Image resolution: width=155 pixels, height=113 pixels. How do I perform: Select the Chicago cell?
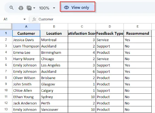[x=54, y=59]
